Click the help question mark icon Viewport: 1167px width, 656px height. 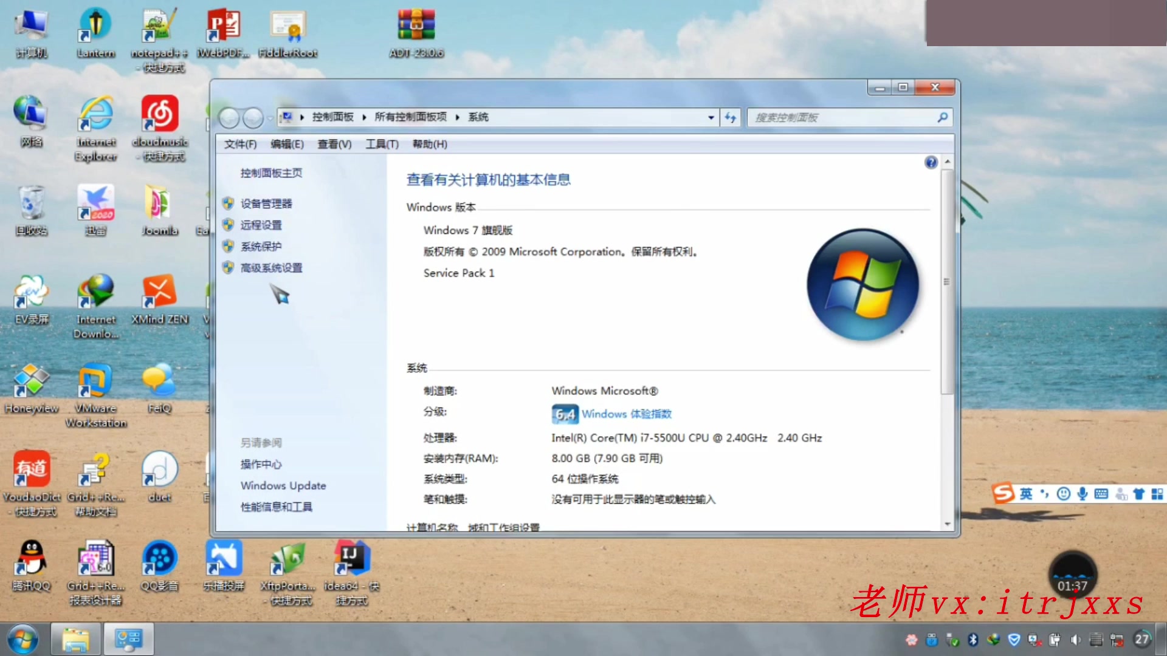pyautogui.click(x=931, y=162)
